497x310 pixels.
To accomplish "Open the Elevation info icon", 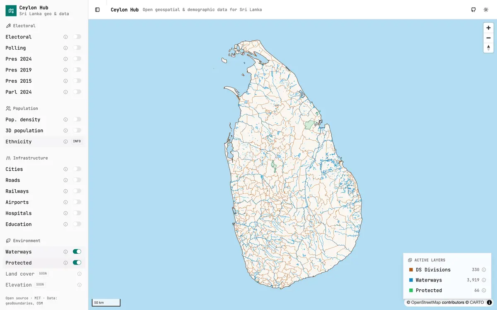I will 79,285.
